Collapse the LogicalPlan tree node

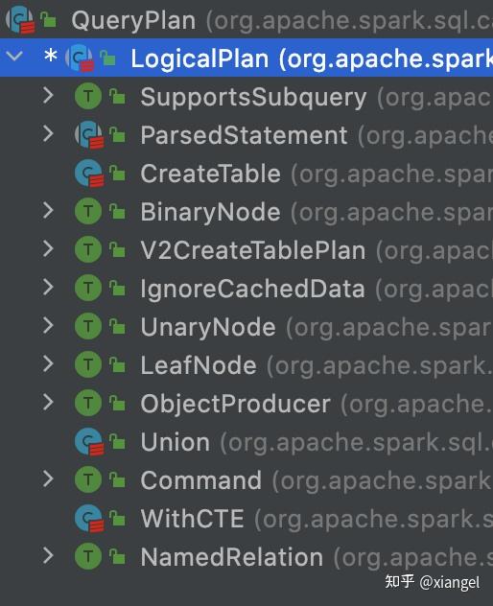(14, 57)
